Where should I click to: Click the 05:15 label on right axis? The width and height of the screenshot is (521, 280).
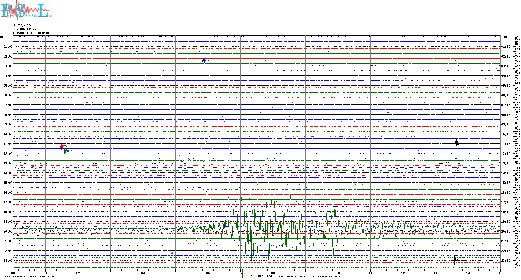point(505,86)
